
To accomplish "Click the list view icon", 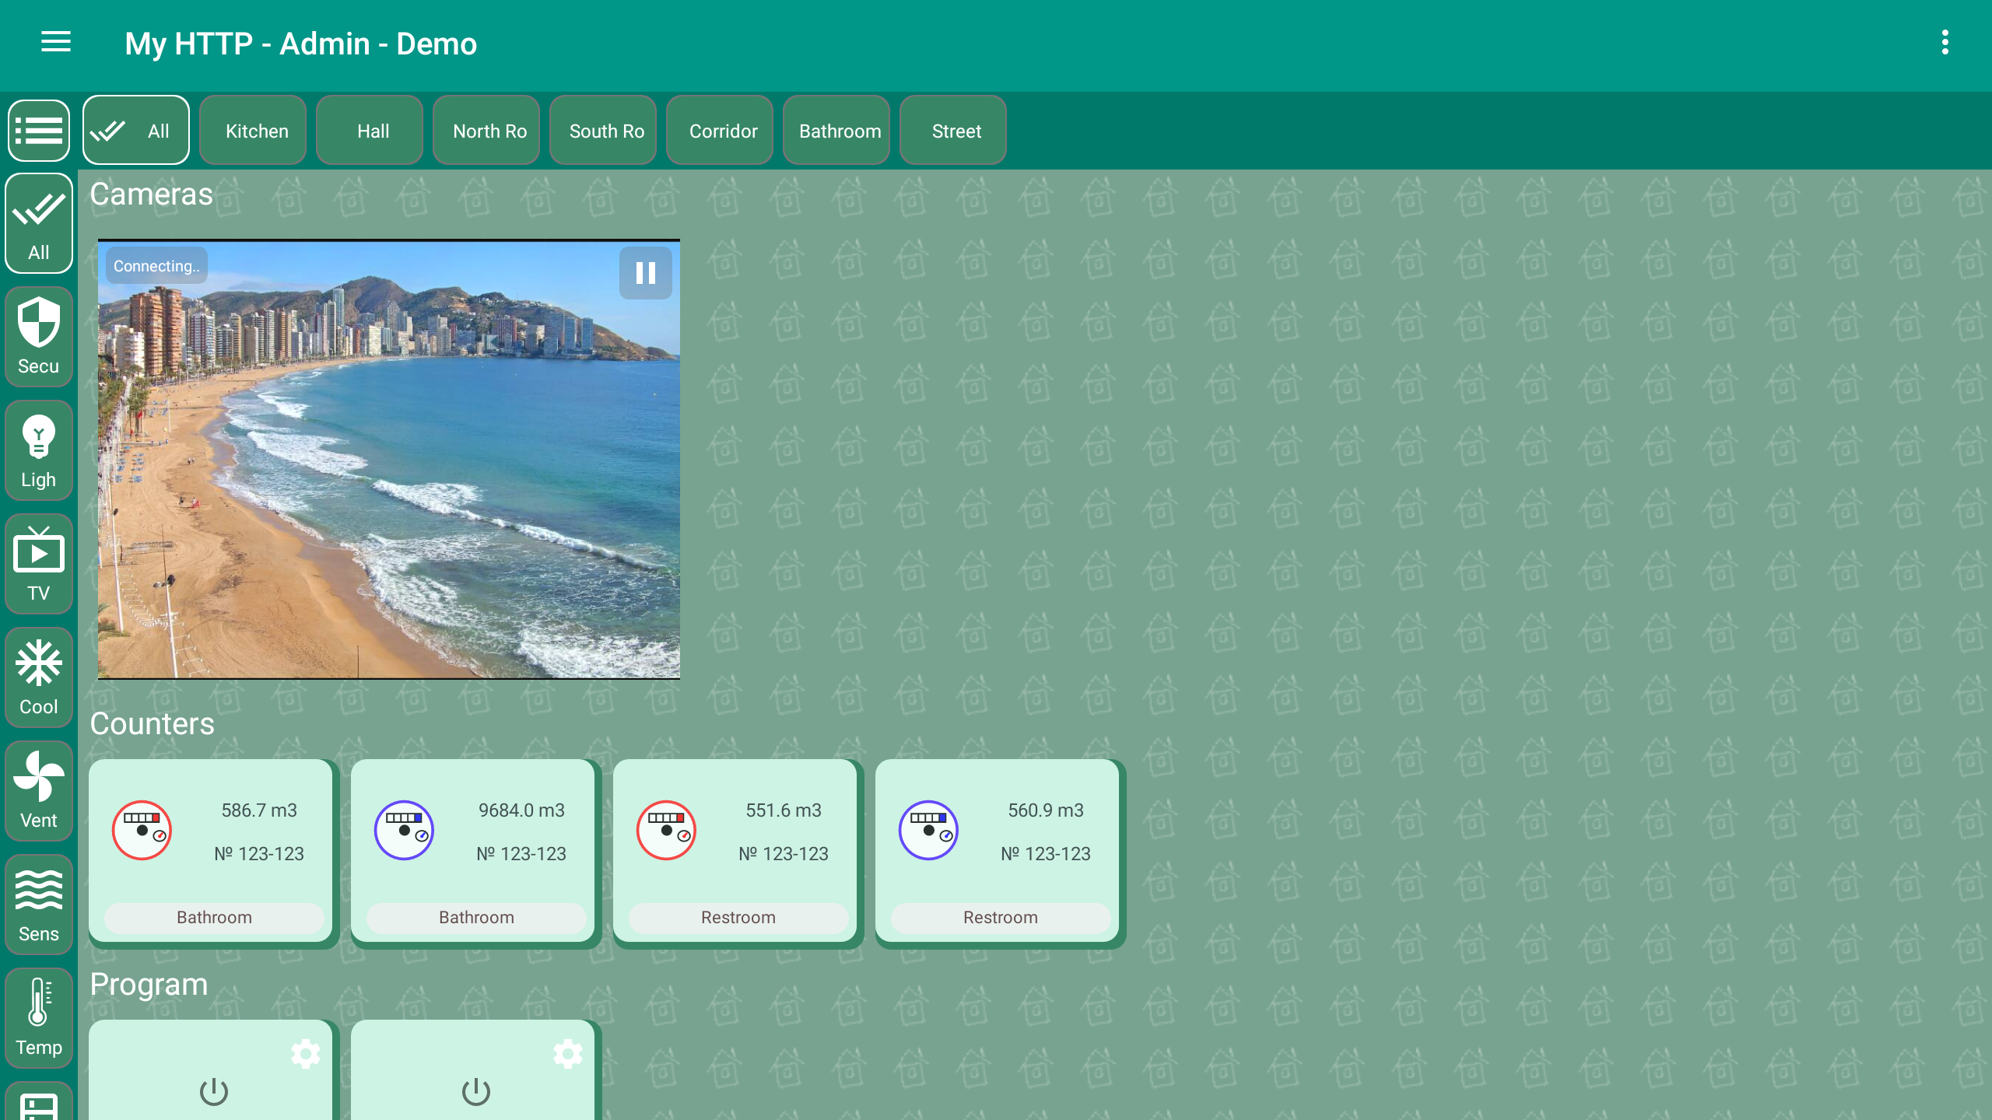I will pyautogui.click(x=39, y=130).
